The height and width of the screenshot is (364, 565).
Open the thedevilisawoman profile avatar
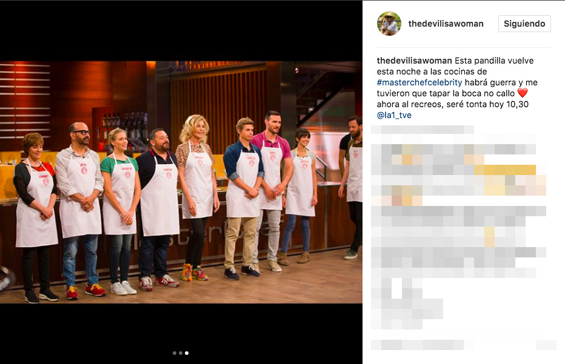point(389,24)
